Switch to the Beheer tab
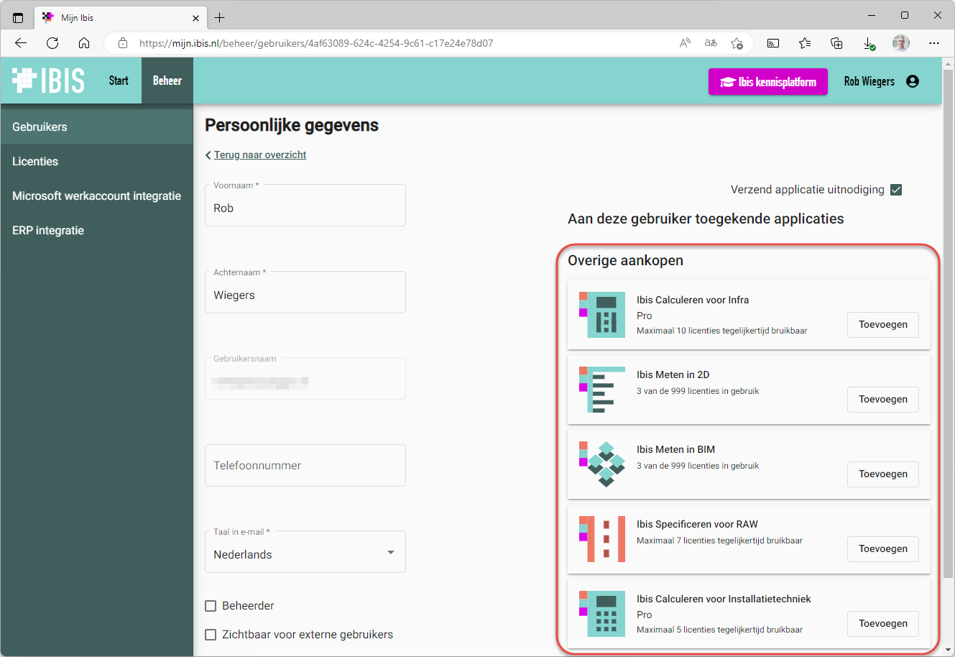 [x=167, y=81]
